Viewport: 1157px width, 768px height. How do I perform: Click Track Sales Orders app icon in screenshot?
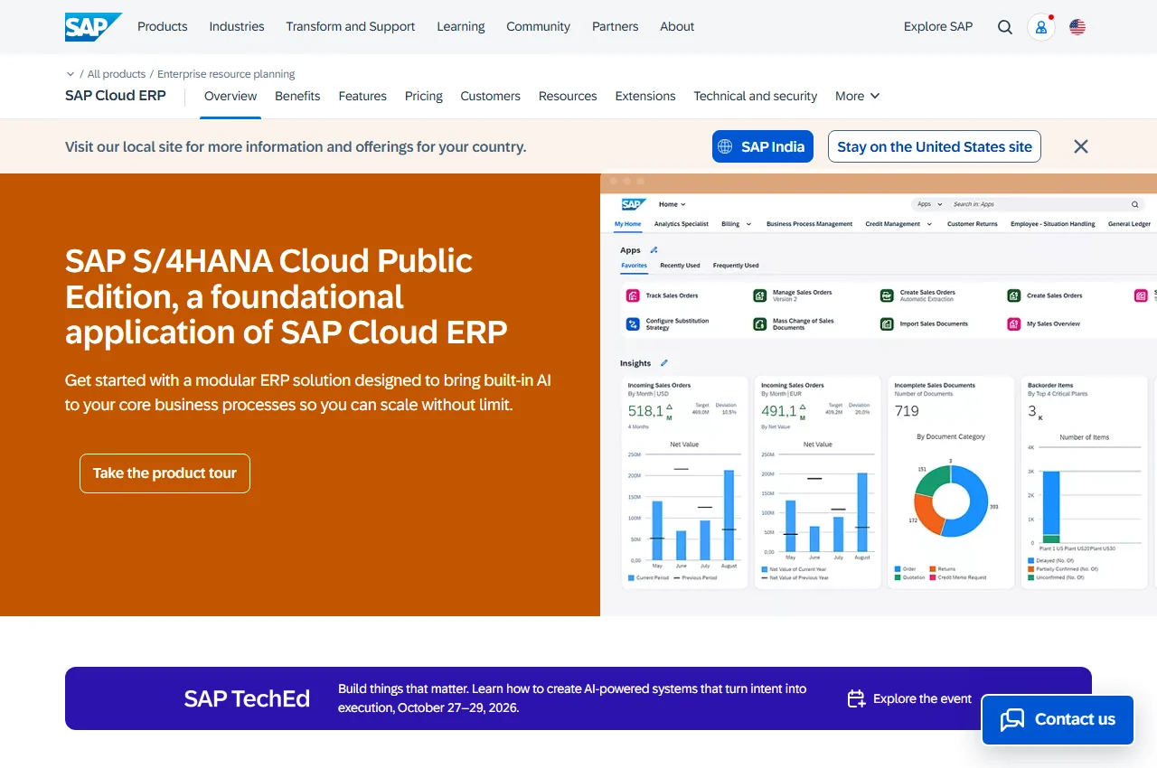point(633,295)
